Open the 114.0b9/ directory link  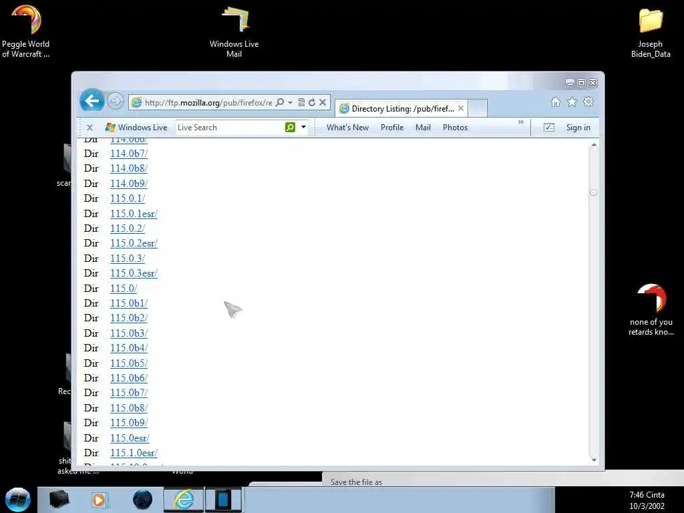coord(129,184)
